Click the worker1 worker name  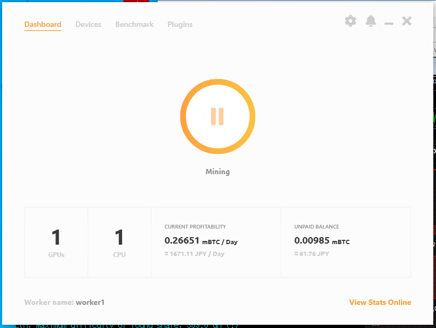90,303
